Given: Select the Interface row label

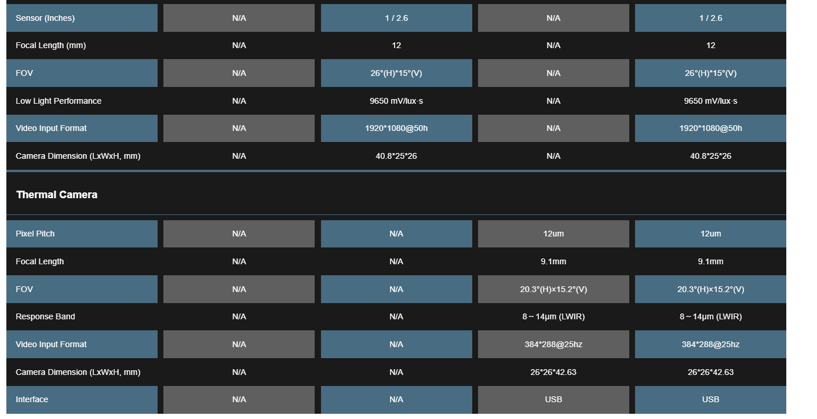Looking at the screenshot, I should 32,399.
